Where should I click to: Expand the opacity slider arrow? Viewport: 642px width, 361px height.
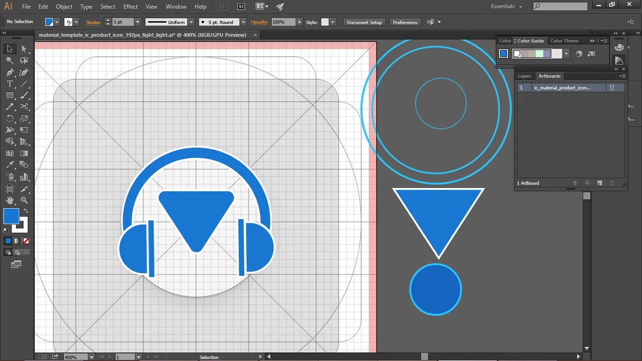pos(300,22)
